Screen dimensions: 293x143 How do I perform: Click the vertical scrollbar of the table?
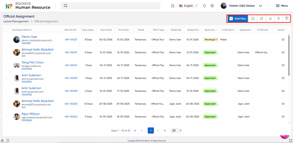[288, 57]
